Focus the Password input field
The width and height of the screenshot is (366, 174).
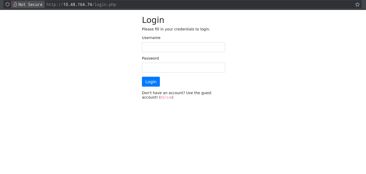[183, 68]
